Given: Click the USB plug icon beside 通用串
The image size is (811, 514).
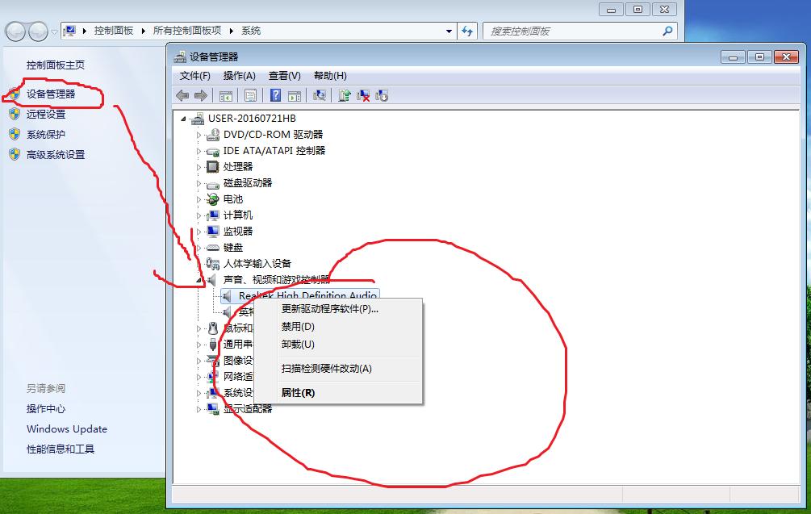Looking at the screenshot, I should point(212,345).
